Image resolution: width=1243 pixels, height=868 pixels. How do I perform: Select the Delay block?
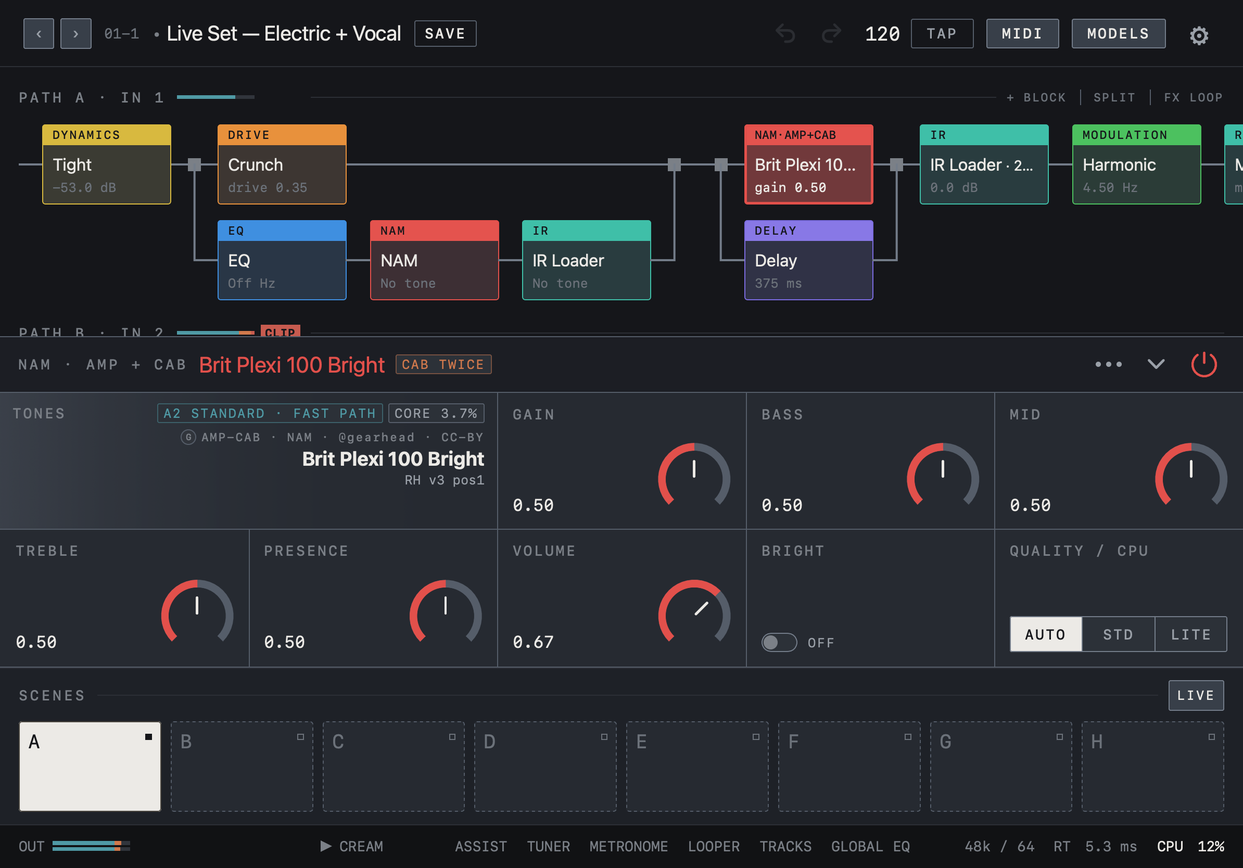coord(809,260)
